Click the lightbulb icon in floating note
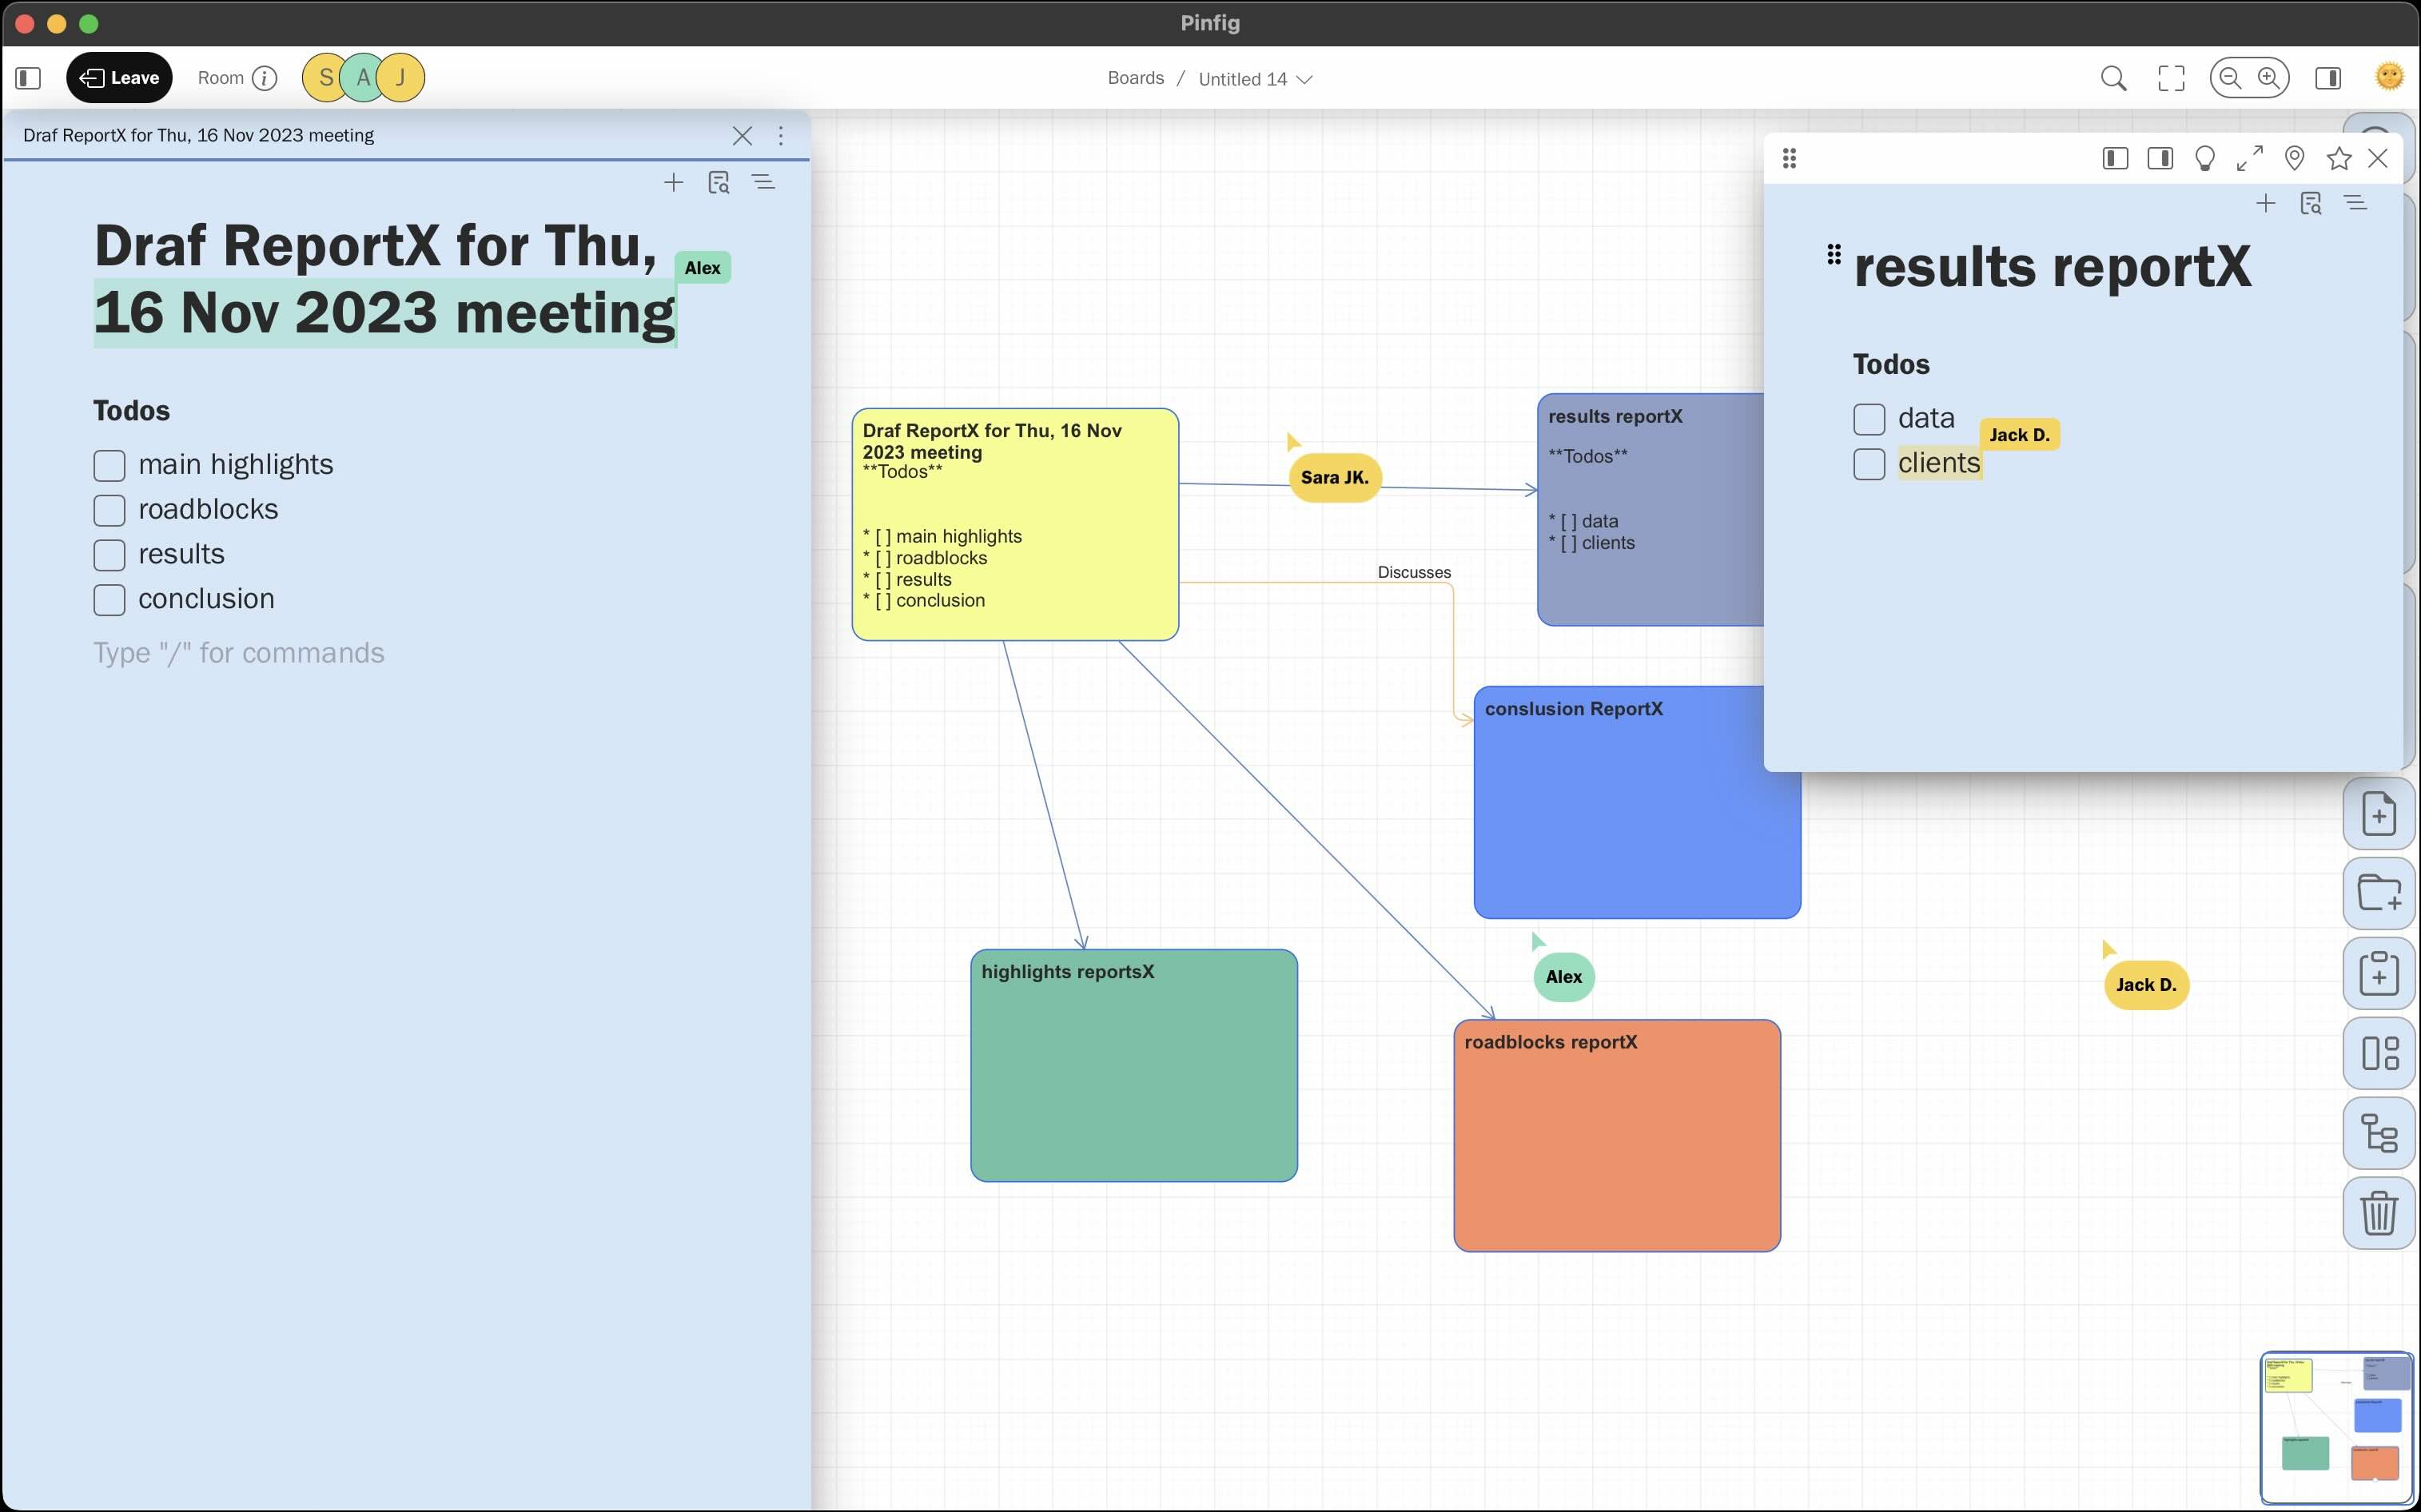Image resolution: width=2421 pixels, height=1512 pixels. point(2205,158)
